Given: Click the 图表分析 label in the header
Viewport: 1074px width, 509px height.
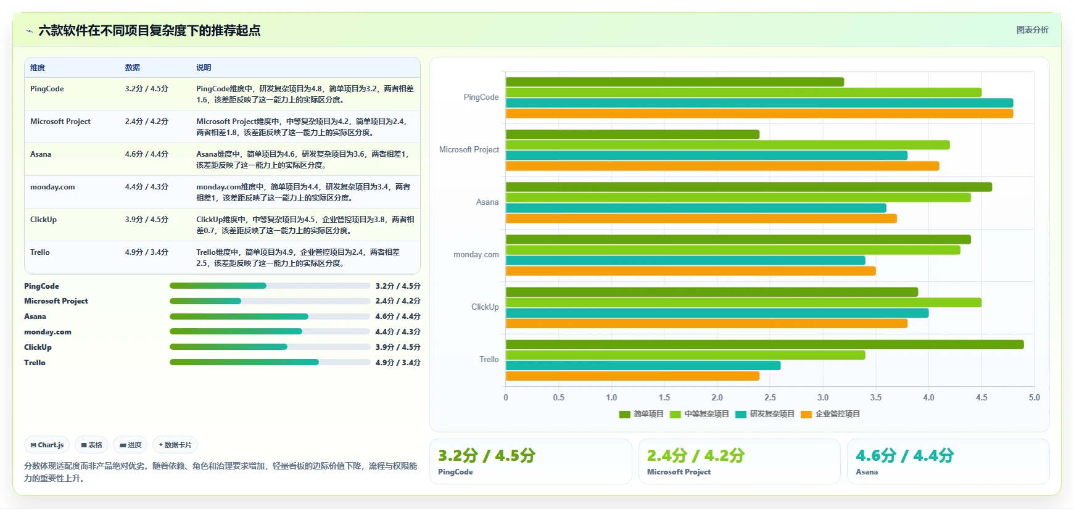Looking at the screenshot, I should 1032,30.
